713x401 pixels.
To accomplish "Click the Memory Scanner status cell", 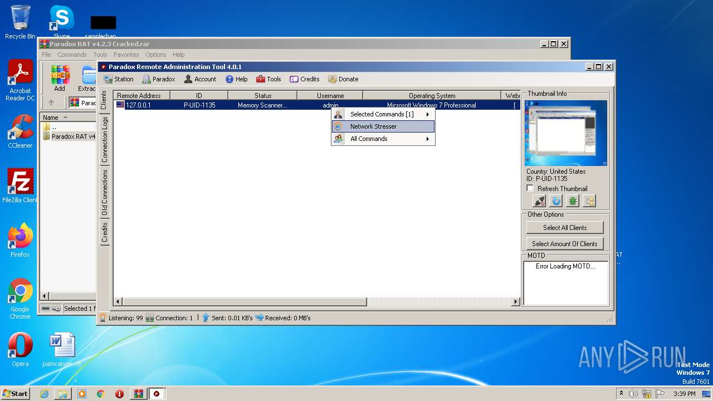I will pos(262,105).
